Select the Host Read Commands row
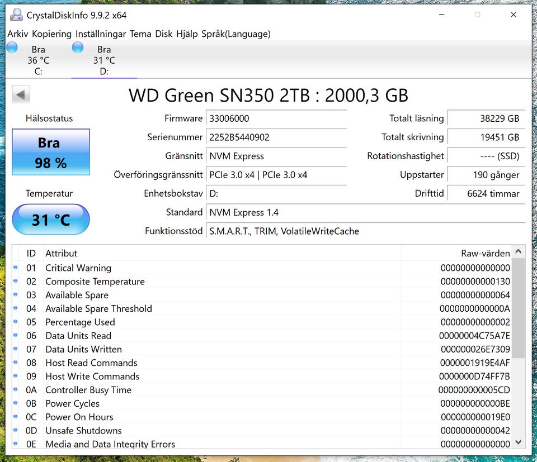This screenshot has width=537, height=462. coord(262,363)
